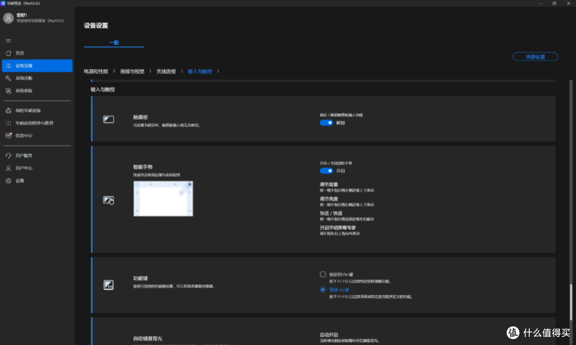Click the 快进 / 快退 gesture text
This screenshot has width=576, height=345.
point(331,213)
